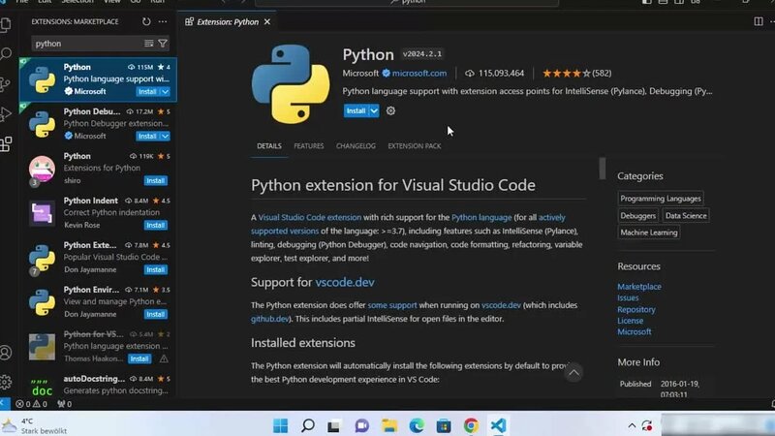Install Python extension from details page
The width and height of the screenshot is (775, 436).
pyautogui.click(x=356, y=110)
